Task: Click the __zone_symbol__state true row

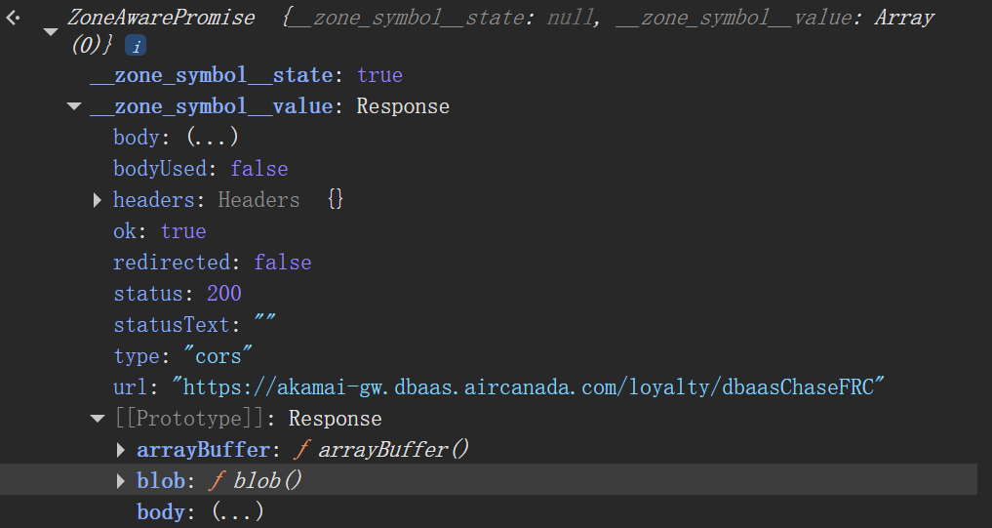Action: coord(246,75)
